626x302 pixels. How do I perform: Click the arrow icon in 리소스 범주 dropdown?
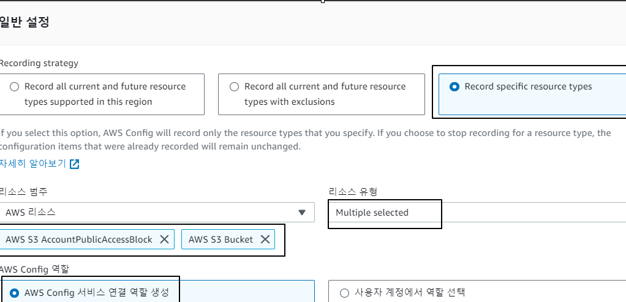tap(302, 213)
